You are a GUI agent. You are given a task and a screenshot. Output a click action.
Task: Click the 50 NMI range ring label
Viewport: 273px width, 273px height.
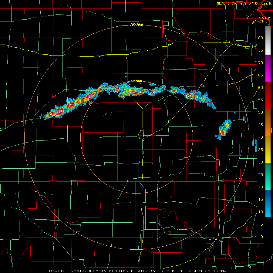[136, 81]
